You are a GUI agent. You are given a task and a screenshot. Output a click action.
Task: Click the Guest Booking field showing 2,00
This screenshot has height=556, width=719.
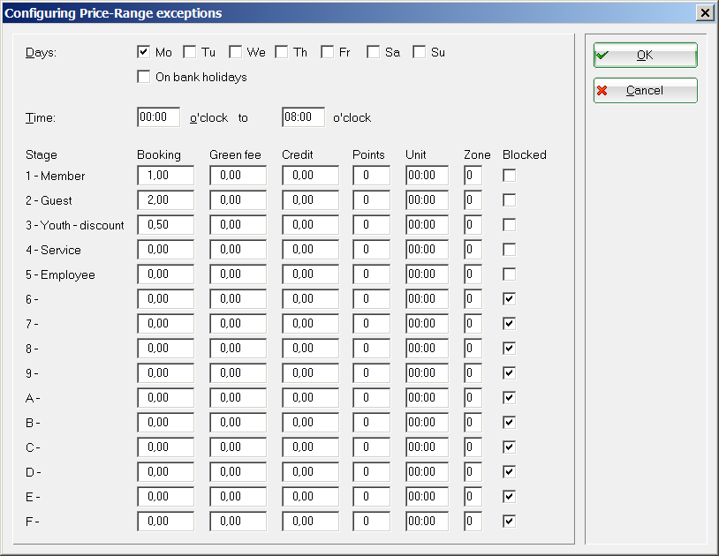(x=165, y=200)
